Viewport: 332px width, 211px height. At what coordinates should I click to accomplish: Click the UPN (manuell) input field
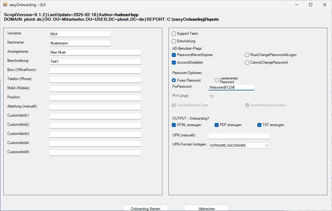pyautogui.click(x=239, y=136)
